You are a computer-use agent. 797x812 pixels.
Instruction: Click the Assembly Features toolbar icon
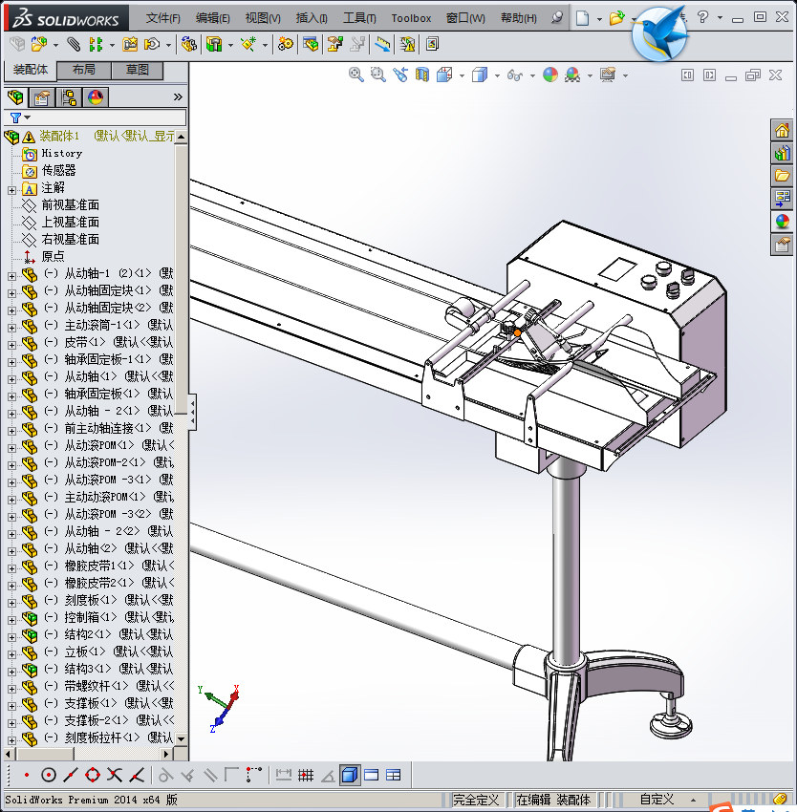[x=213, y=45]
